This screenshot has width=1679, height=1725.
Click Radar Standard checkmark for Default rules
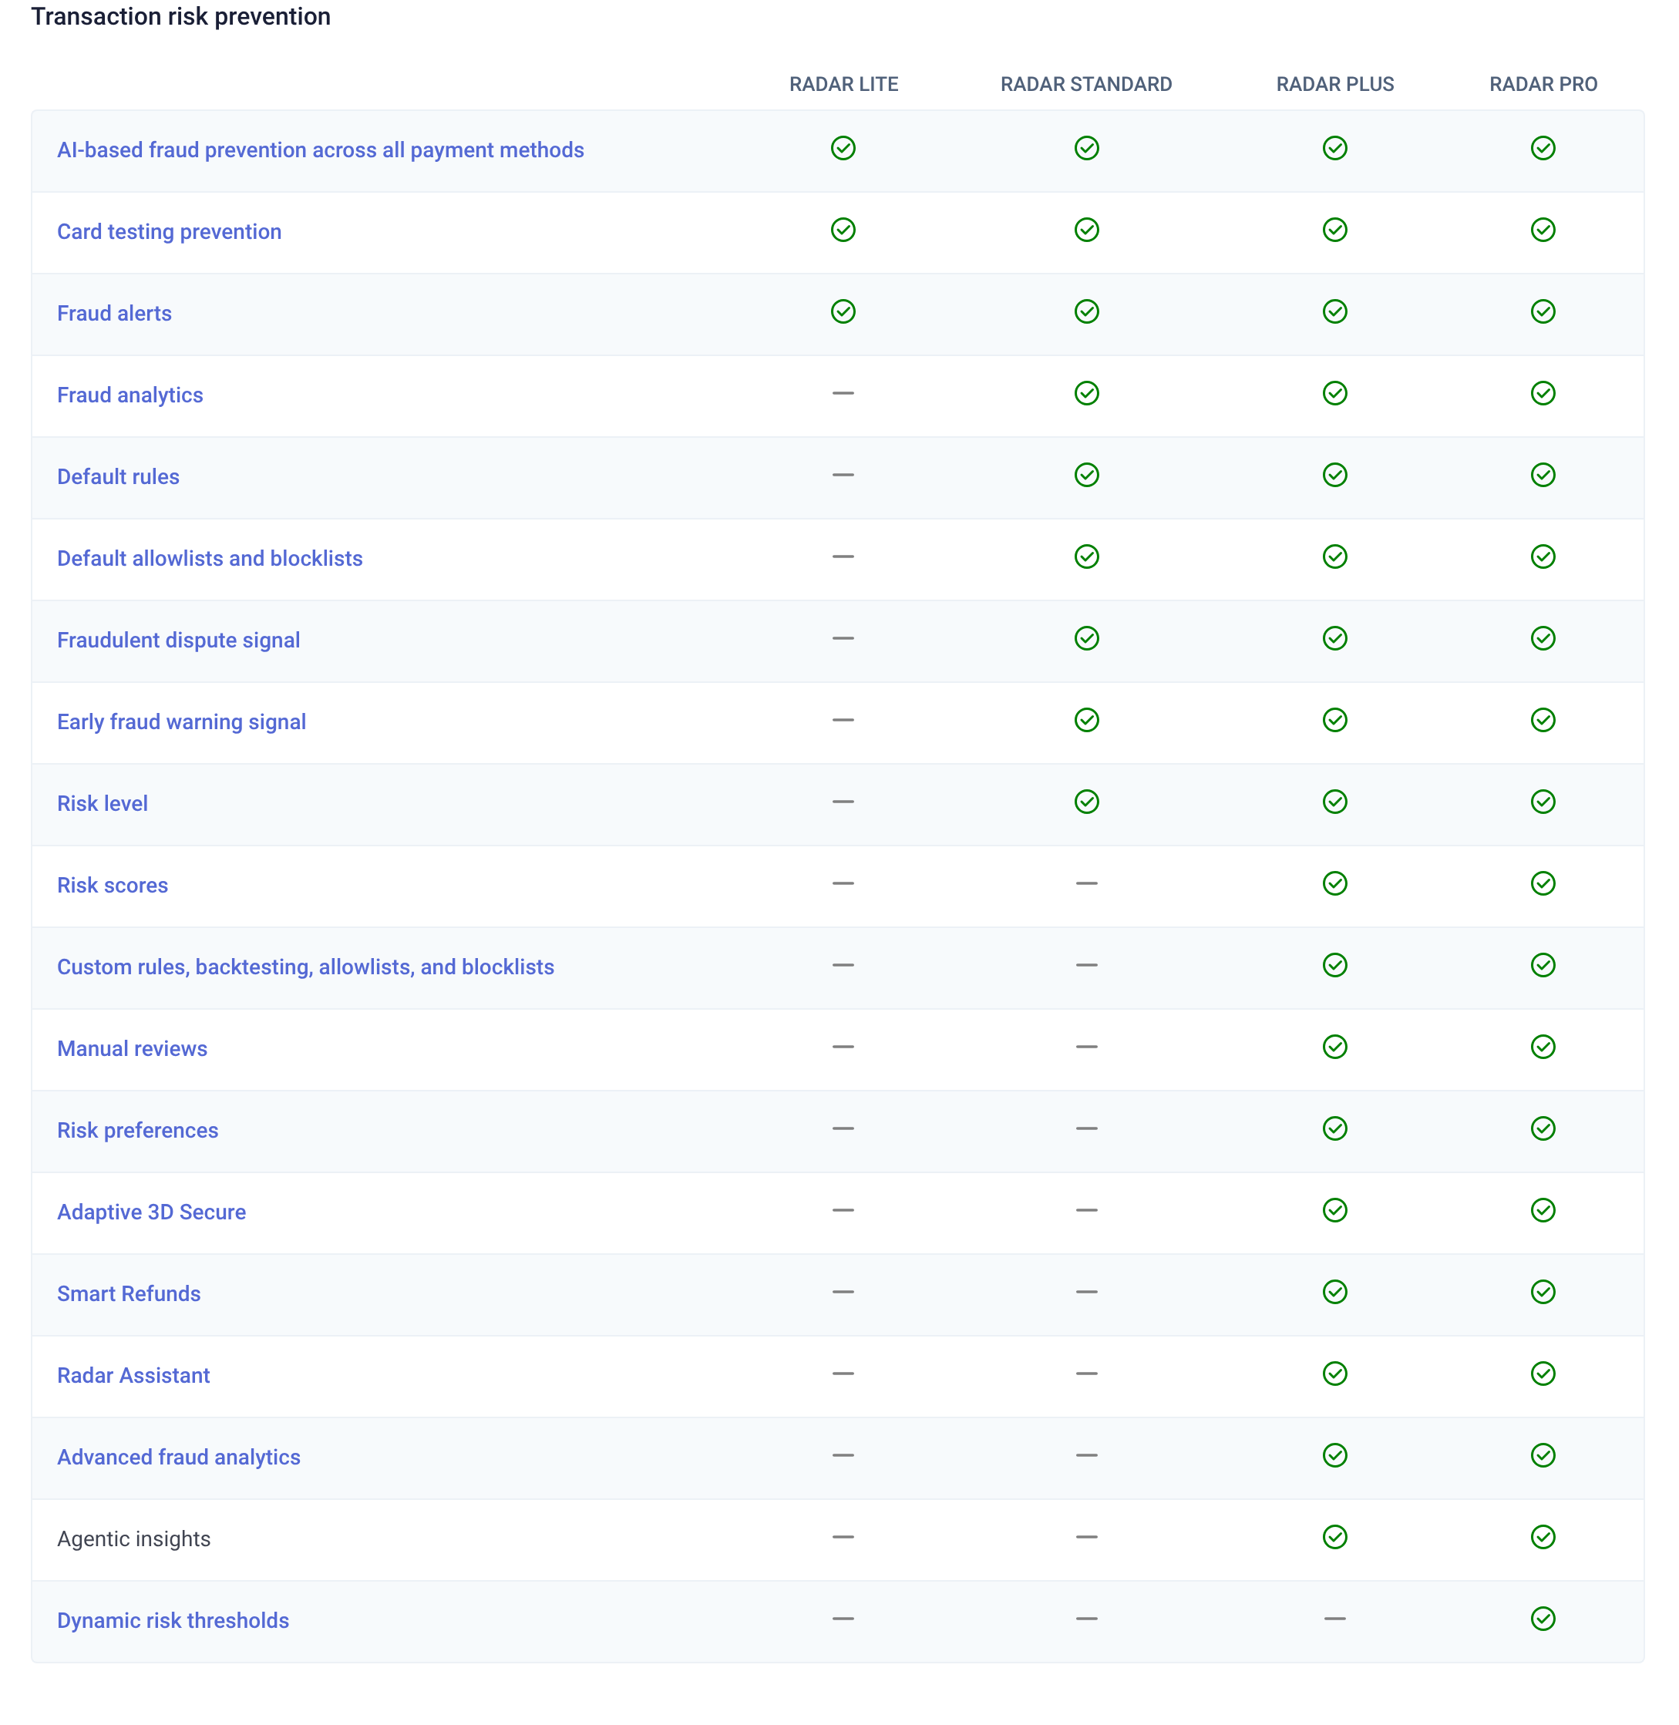tap(1086, 476)
